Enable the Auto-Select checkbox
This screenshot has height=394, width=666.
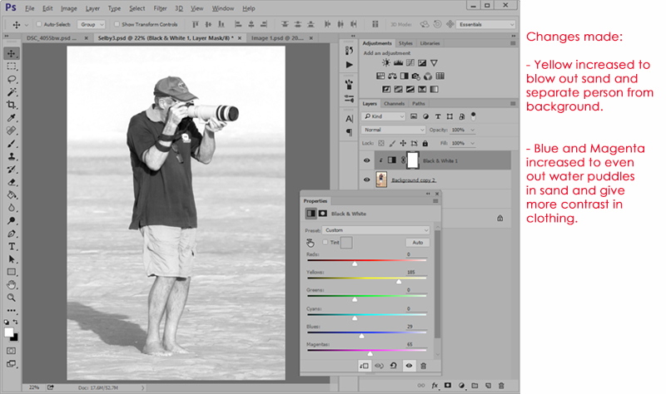point(41,25)
